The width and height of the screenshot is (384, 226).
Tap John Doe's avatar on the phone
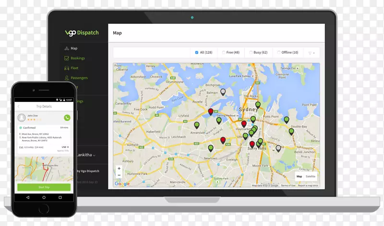(22, 117)
